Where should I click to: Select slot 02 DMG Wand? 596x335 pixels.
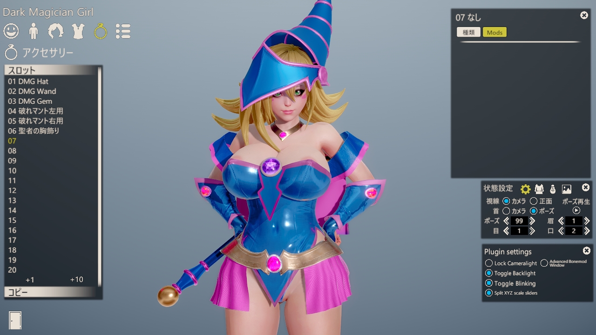click(51, 91)
